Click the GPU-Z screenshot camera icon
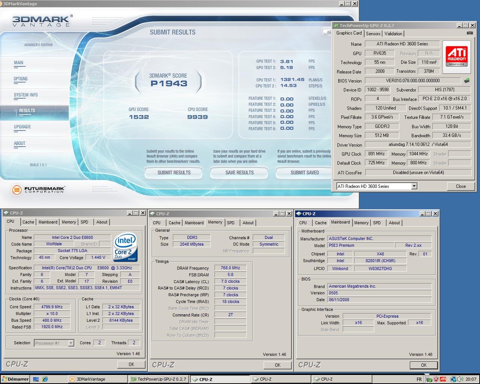Viewport: 480px width, 384px height. coord(469,33)
